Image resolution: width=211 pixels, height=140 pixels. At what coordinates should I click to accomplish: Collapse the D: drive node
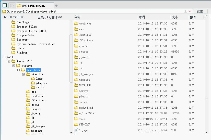(x=4, y=57)
